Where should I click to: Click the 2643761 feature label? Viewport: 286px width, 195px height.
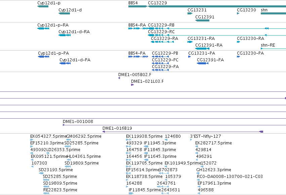166,183
